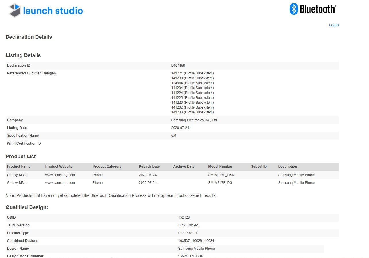Select specification value 5.0
Image resolution: width=369 pixels, height=258 pixels.
[174, 136]
